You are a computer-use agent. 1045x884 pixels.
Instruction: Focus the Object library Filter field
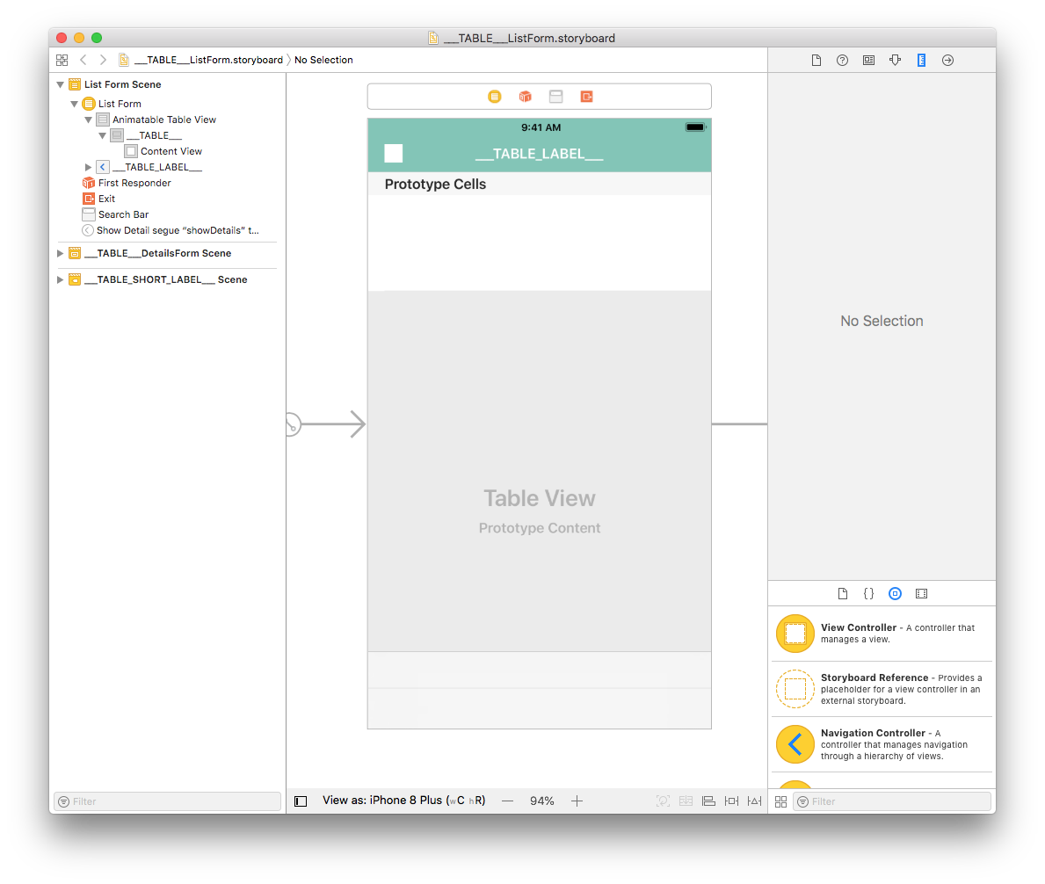(x=892, y=801)
